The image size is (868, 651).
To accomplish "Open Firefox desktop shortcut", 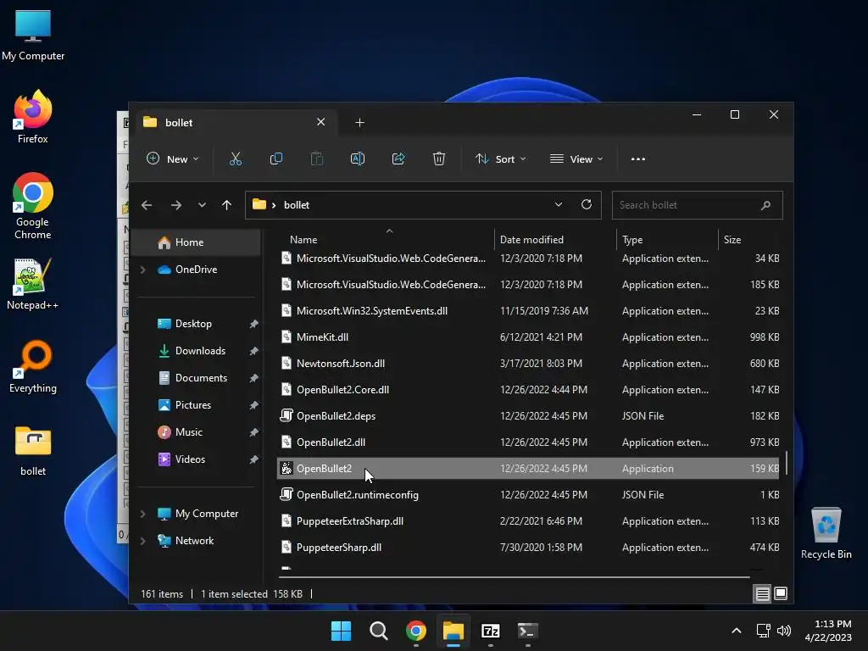I will [x=33, y=117].
